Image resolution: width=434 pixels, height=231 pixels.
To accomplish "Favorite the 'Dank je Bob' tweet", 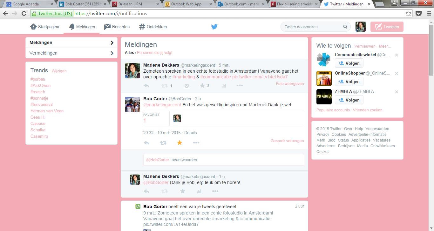I will [182, 191].
